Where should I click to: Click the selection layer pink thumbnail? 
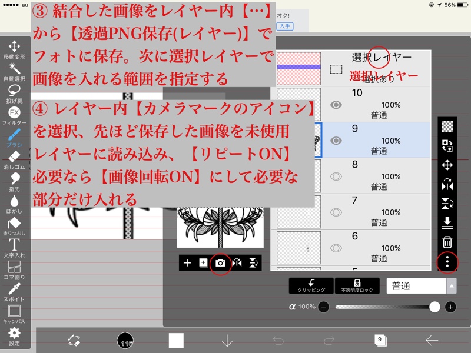point(298,68)
